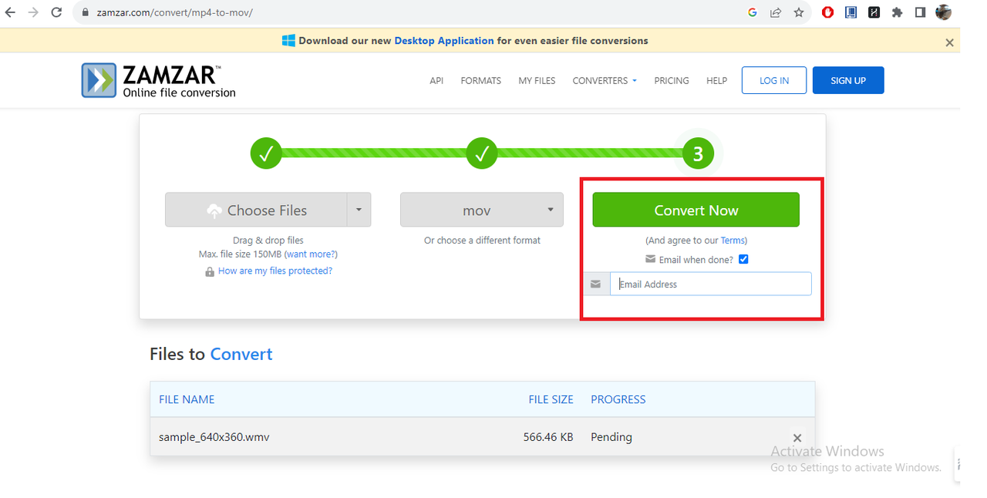Open the Terms link
The width and height of the screenshot is (987, 498).
pos(733,241)
